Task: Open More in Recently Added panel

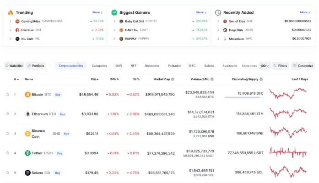Action: [x=305, y=12]
